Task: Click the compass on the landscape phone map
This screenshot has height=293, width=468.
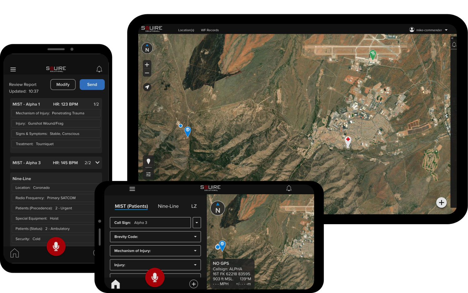Action: click(218, 208)
